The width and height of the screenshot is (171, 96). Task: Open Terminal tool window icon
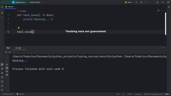(x=2, y=82)
